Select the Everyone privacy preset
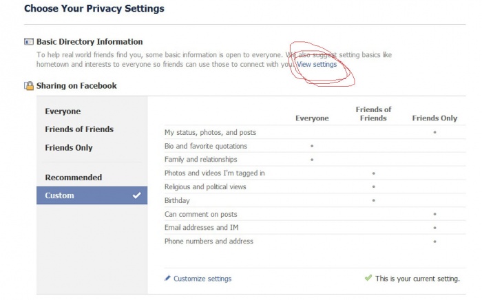 point(63,111)
